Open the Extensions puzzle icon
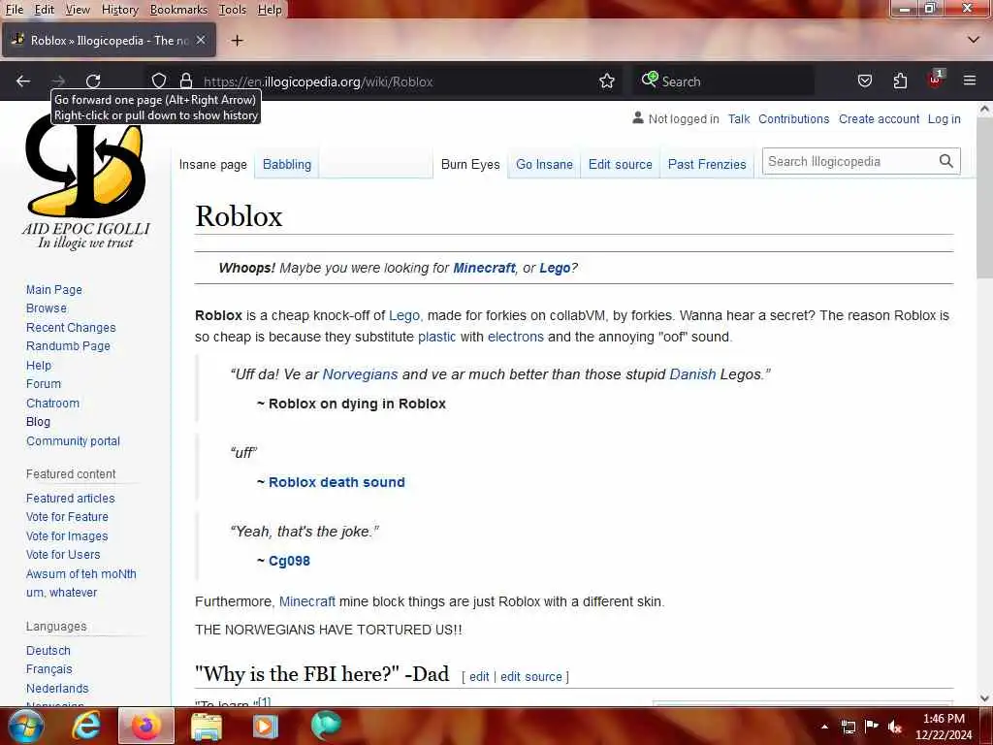 900,81
